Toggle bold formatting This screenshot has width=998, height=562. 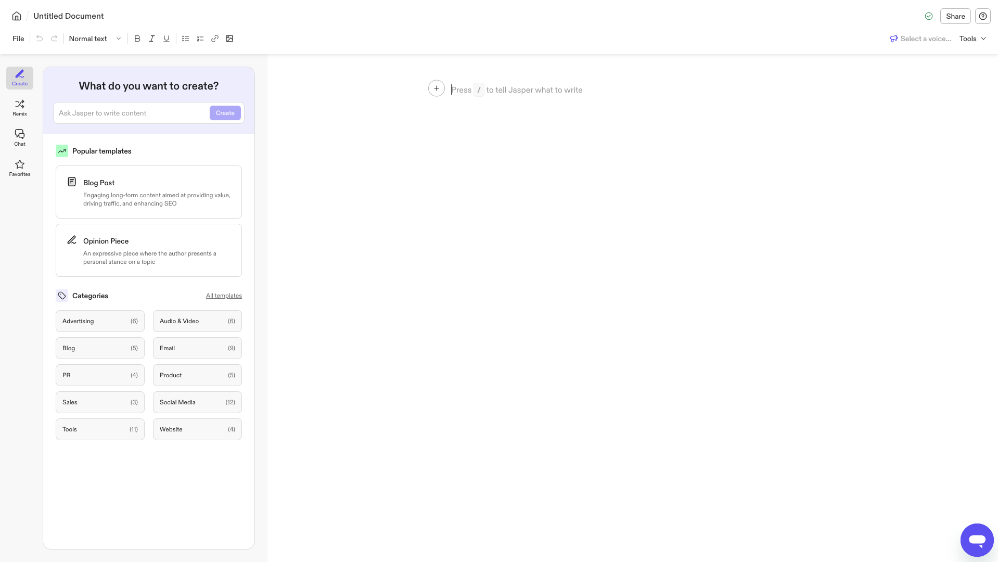click(x=137, y=38)
